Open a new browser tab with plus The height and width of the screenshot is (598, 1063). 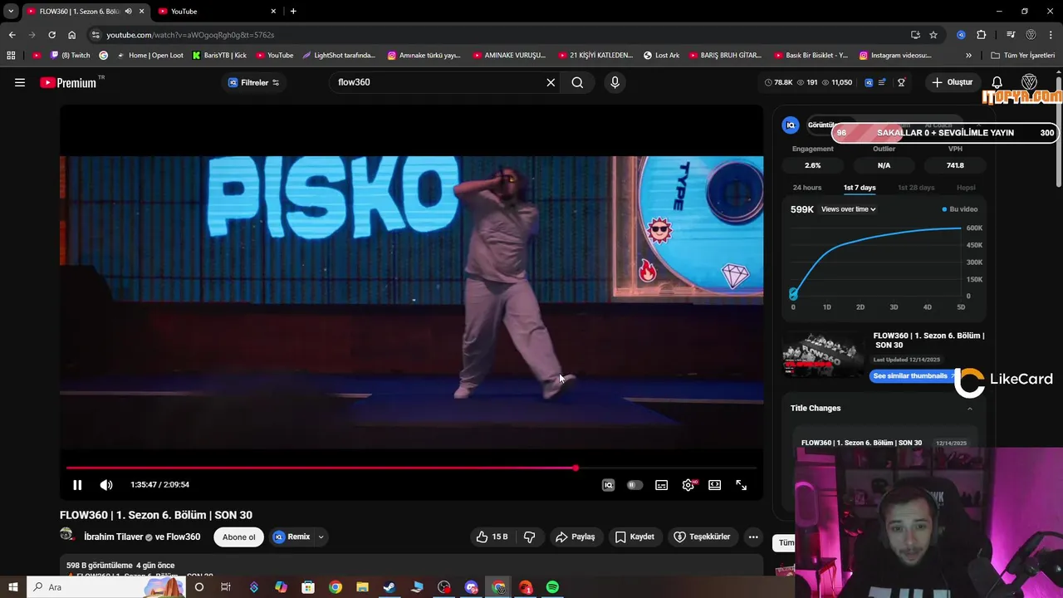click(x=293, y=11)
